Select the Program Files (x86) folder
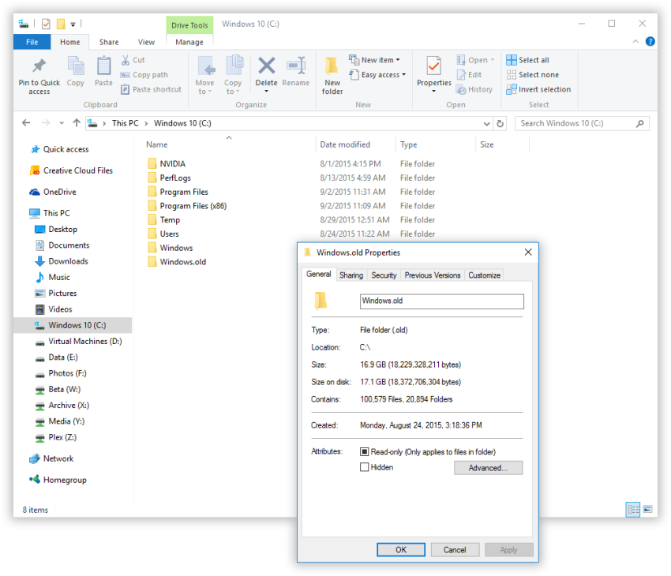 [187, 206]
